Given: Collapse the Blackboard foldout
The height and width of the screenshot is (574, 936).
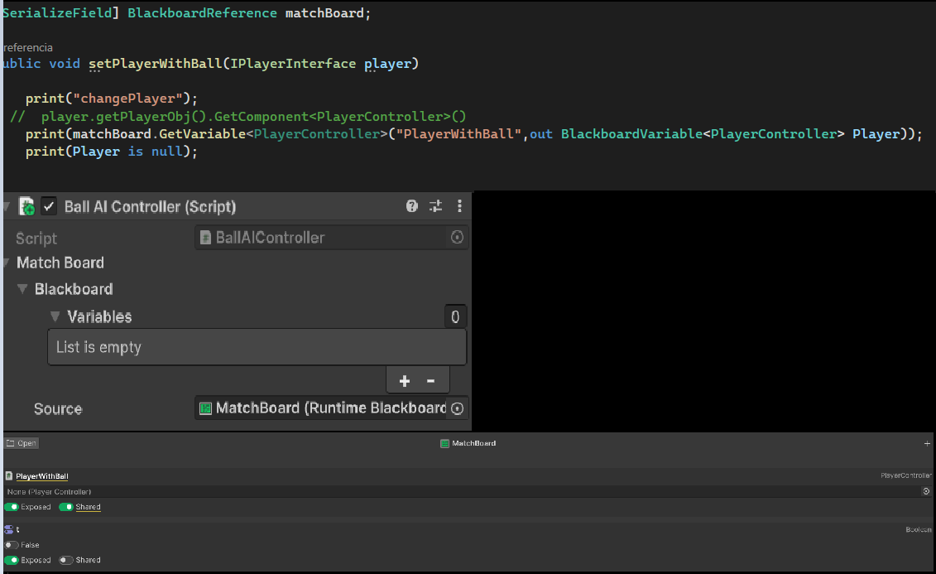Looking at the screenshot, I should [x=22, y=288].
